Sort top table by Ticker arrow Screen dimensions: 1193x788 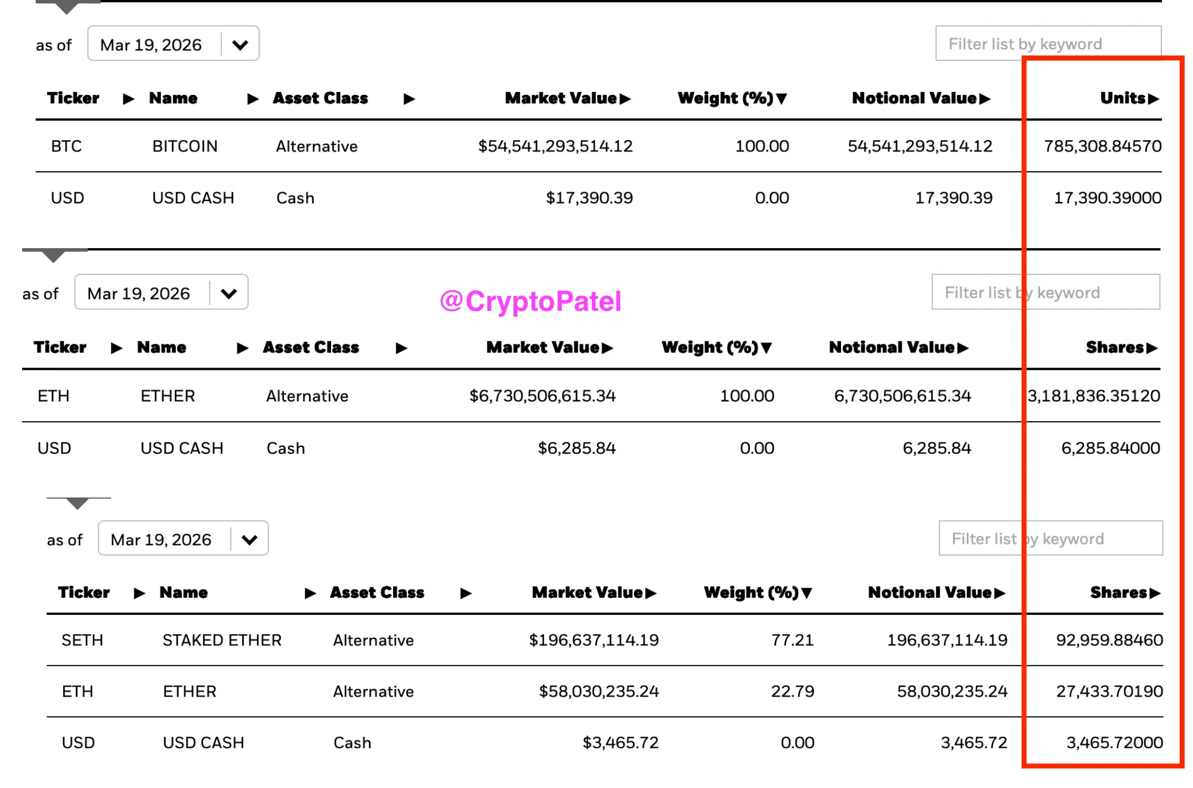[x=128, y=99]
